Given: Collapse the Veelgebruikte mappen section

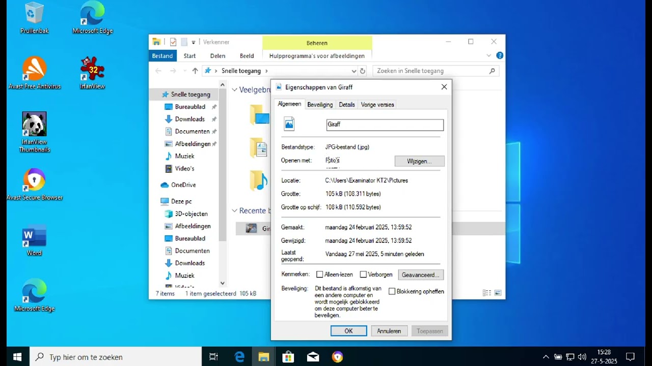Looking at the screenshot, I should tap(235, 90).
